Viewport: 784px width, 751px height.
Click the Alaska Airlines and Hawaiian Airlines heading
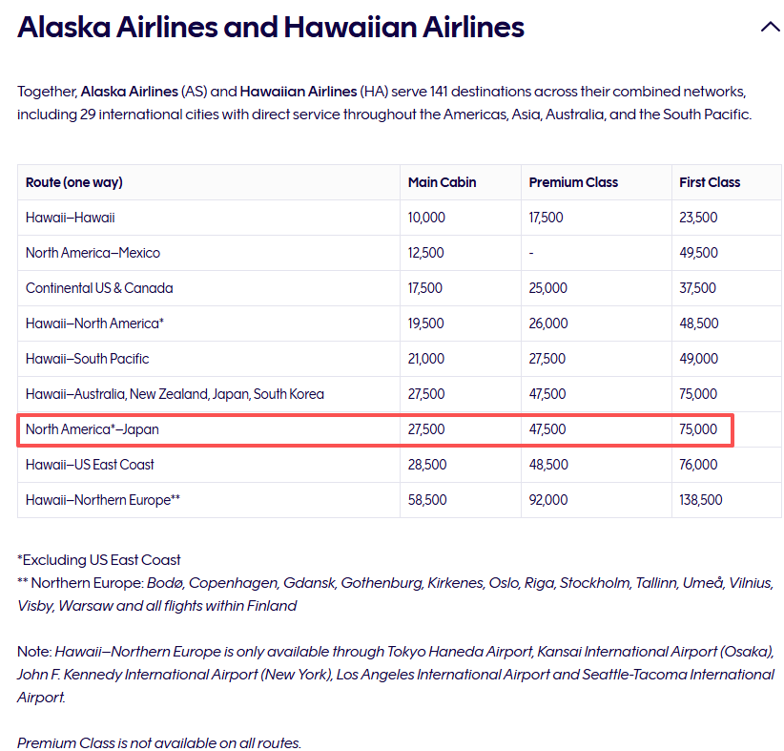pos(271,27)
